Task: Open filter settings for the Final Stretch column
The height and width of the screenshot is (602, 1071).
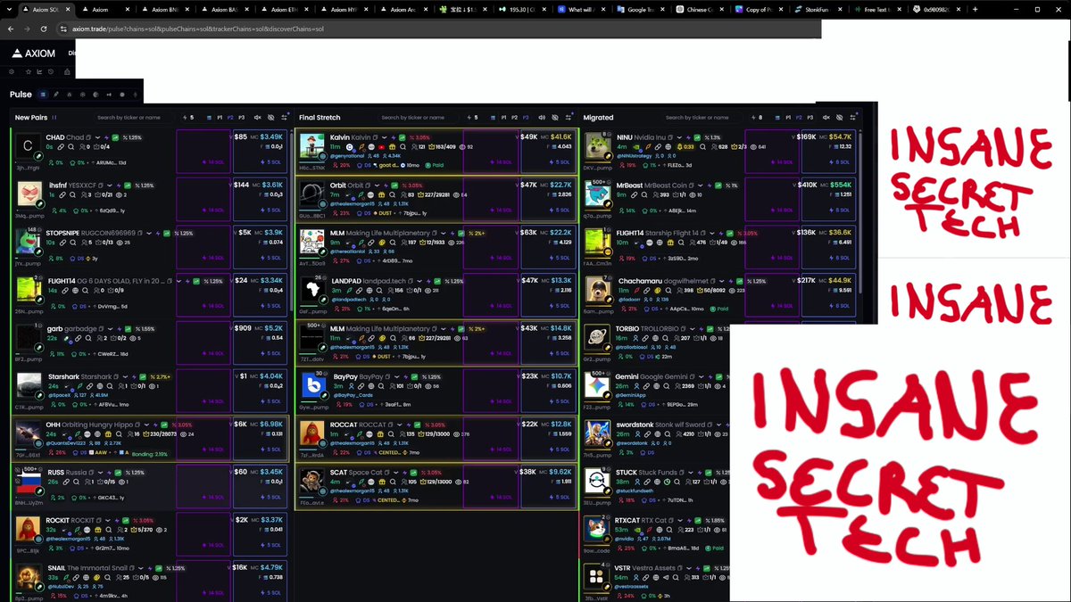Action: point(569,117)
